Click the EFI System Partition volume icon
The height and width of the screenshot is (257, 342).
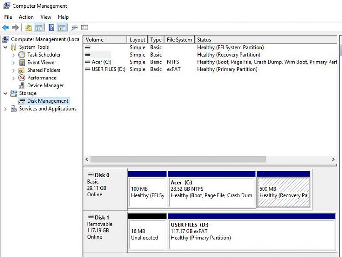point(88,47)
